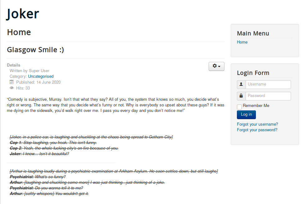This screenshot has width=305, height=204.
Task: Open the article options gear icon
Action: click(x=215, y=66)
